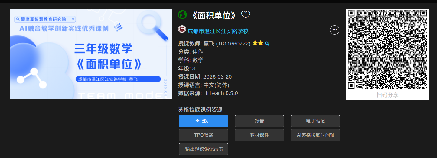
Task: Click the magnifier icon beside the teacher stars
Action: [x=267, y=44]
